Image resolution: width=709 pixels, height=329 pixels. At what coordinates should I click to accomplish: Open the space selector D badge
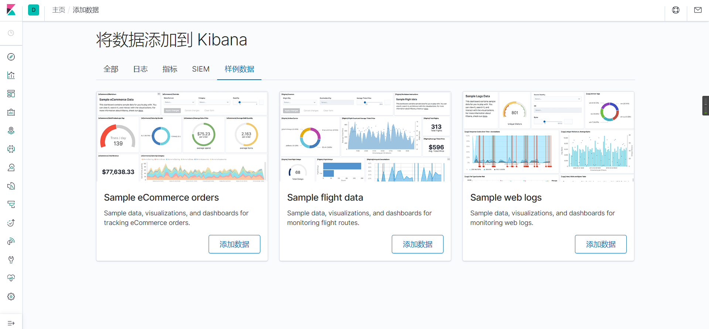coord(34,10)
